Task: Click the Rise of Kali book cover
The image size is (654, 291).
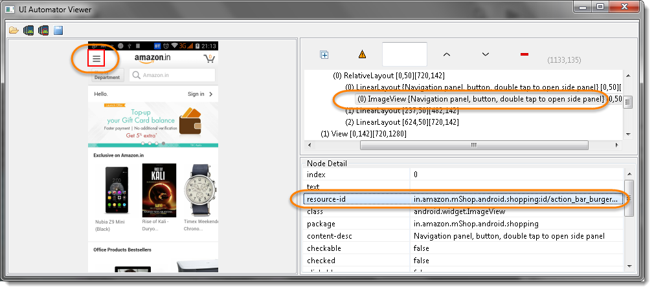Action: (159, 190)
